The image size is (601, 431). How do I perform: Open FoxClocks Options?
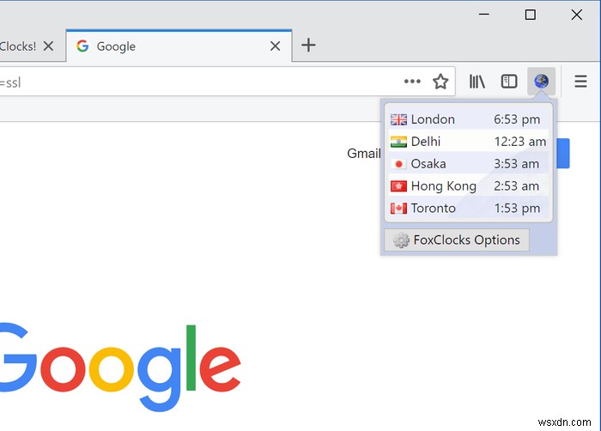[457, 240]
